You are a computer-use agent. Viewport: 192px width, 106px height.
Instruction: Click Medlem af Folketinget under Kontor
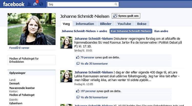(22, 95)
